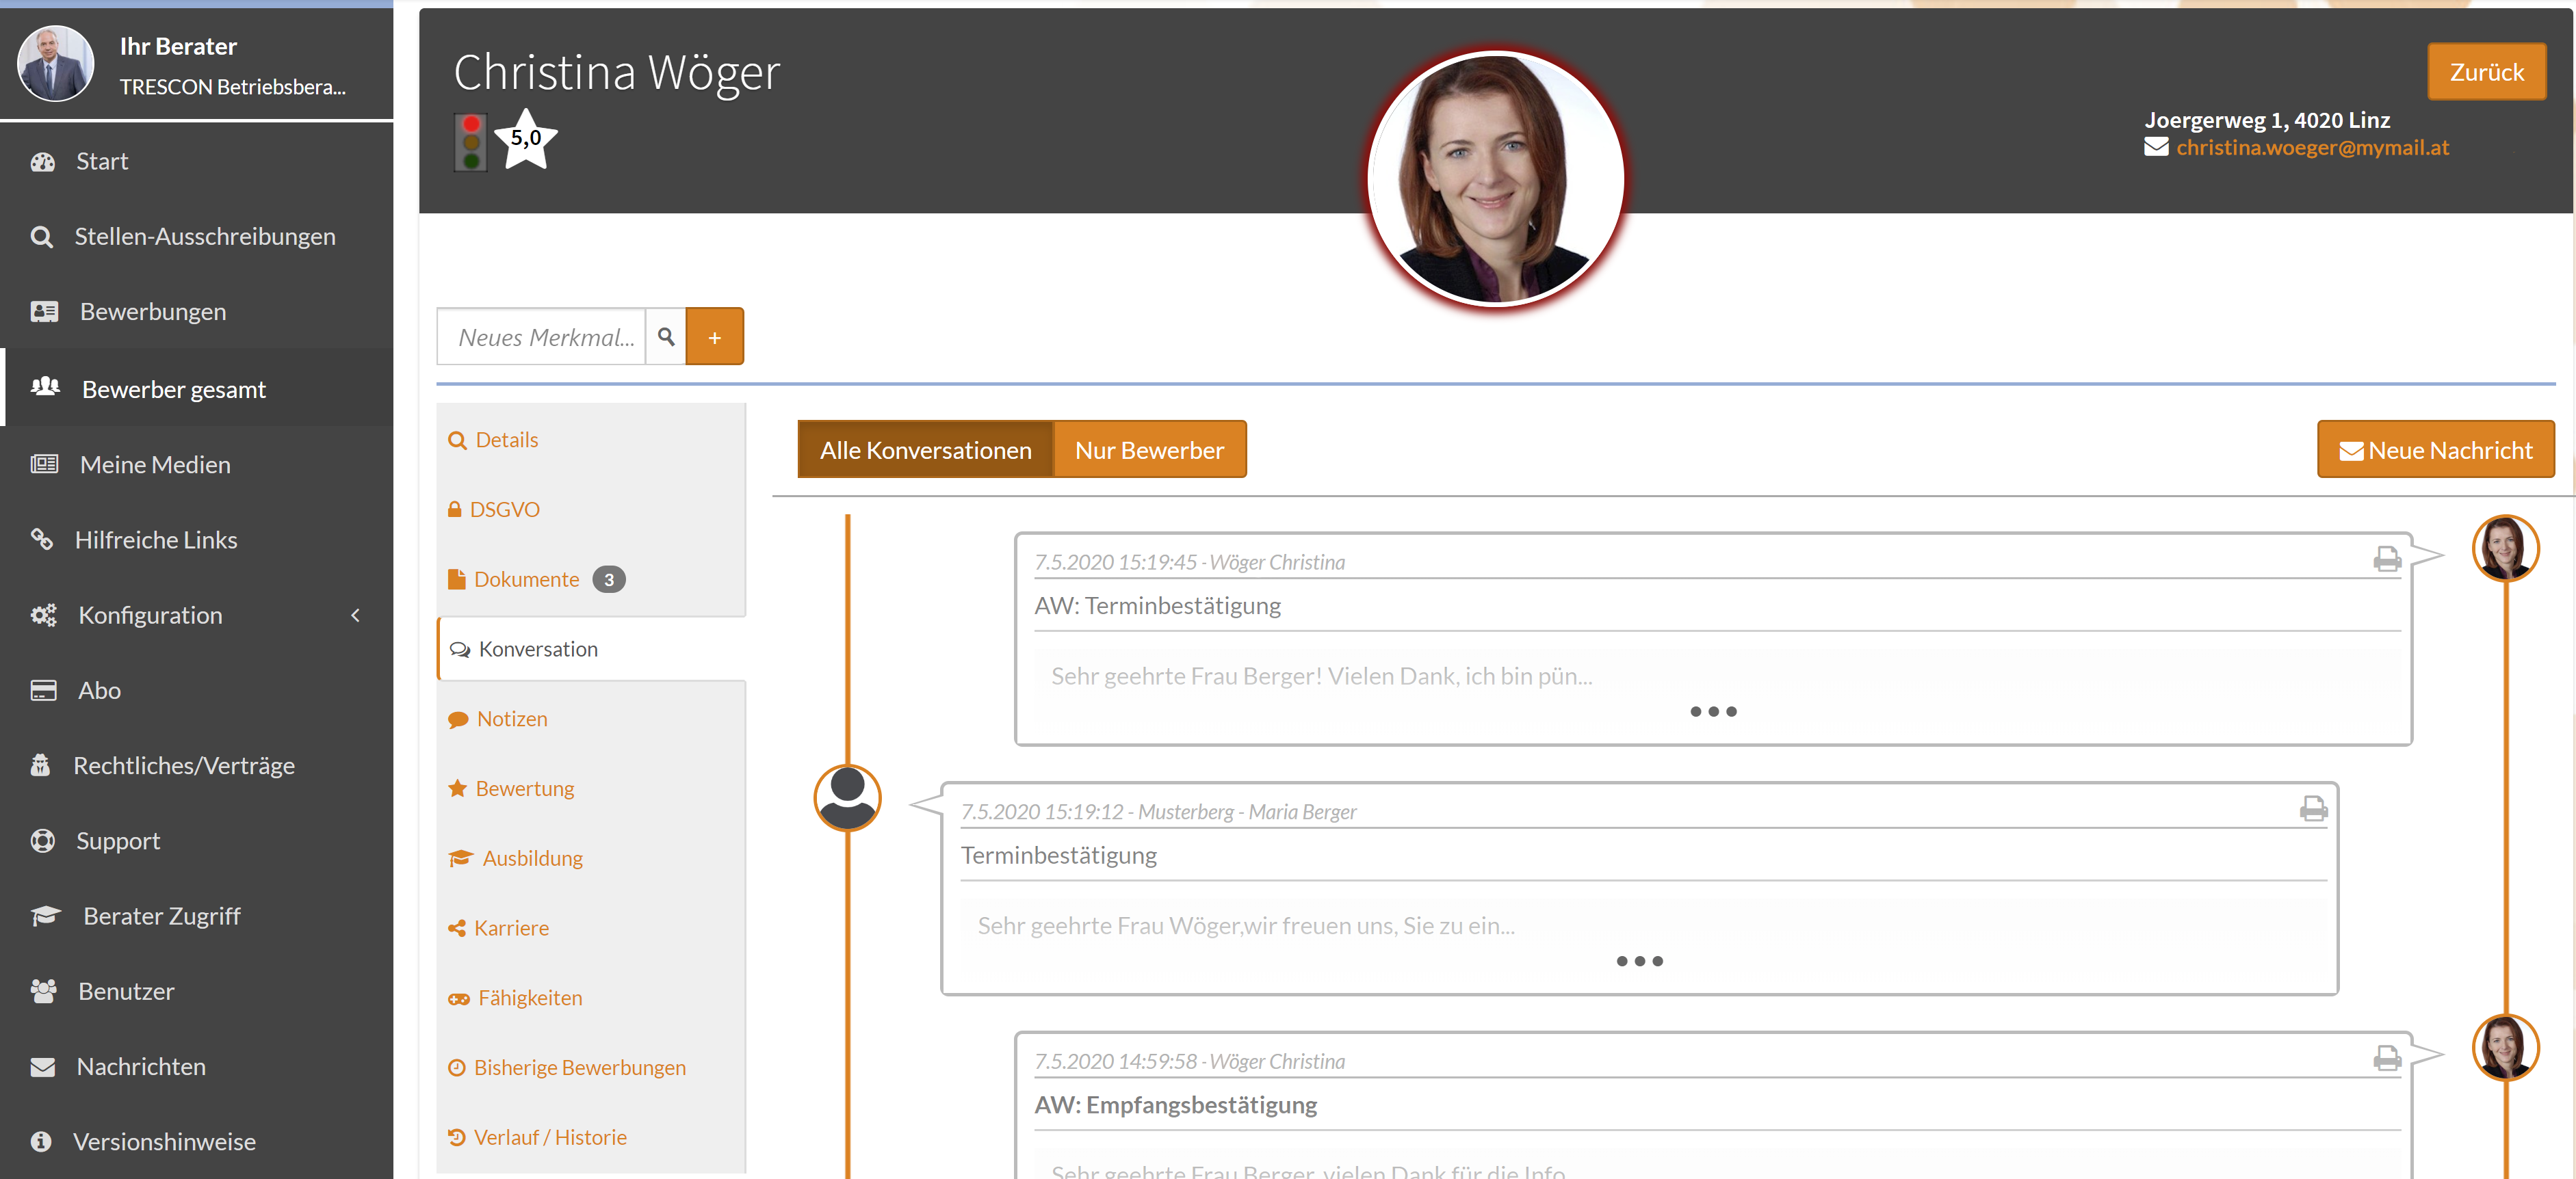This screenshot has width=2576, height=1179.
Task: Click the Support lifebuoy icon
Action: 43,841
